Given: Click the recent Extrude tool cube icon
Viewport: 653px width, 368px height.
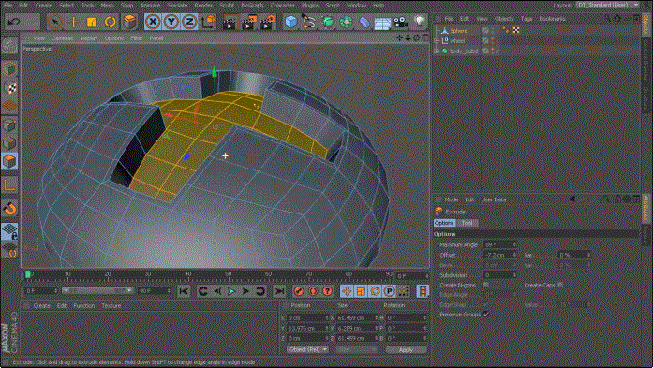Looking at the screenshot, I should pyautogui.click(x=130, y=22).
